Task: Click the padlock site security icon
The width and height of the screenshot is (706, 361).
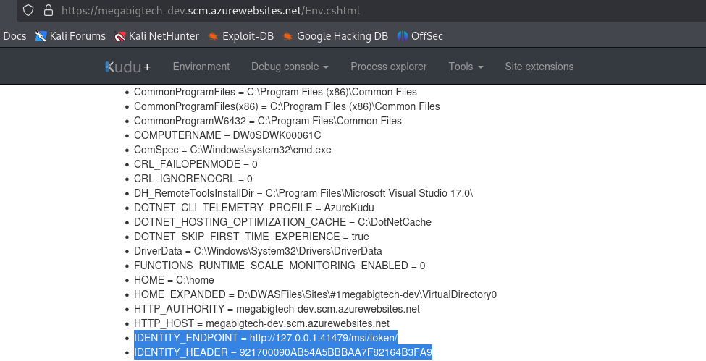Action: (x=48, y=10)
